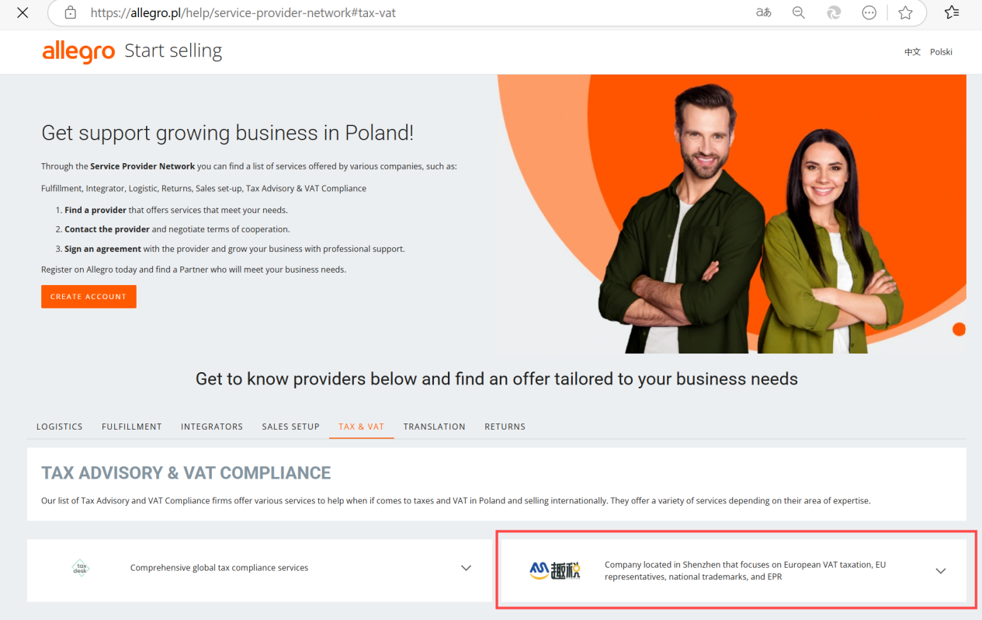Open the three-dots circle icon
982x620 pixels.
tap(869, 12)
